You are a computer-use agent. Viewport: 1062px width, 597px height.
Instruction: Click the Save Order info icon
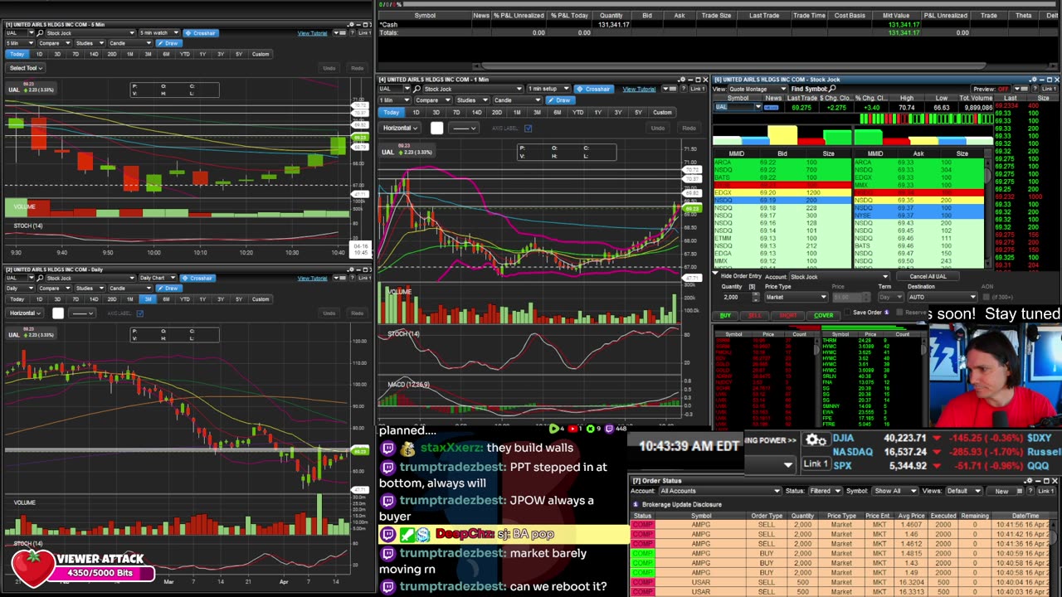pyautogui.click(x=886, y=313)
